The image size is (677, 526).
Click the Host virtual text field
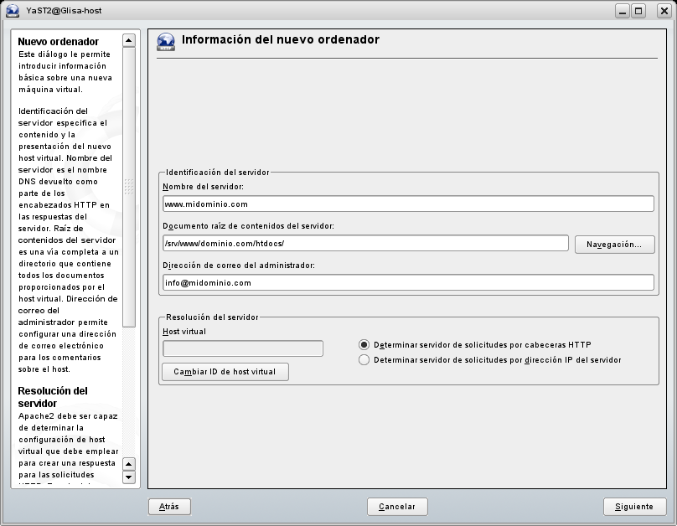pyautogui.click(x=242, y=348)
